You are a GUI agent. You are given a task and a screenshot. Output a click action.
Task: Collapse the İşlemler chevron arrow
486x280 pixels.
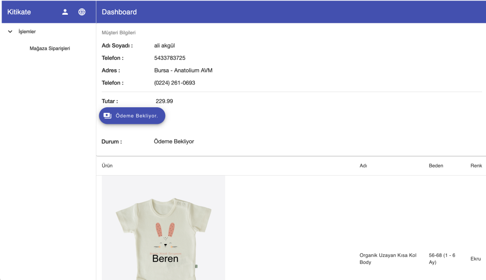click(x=10, y=32)
